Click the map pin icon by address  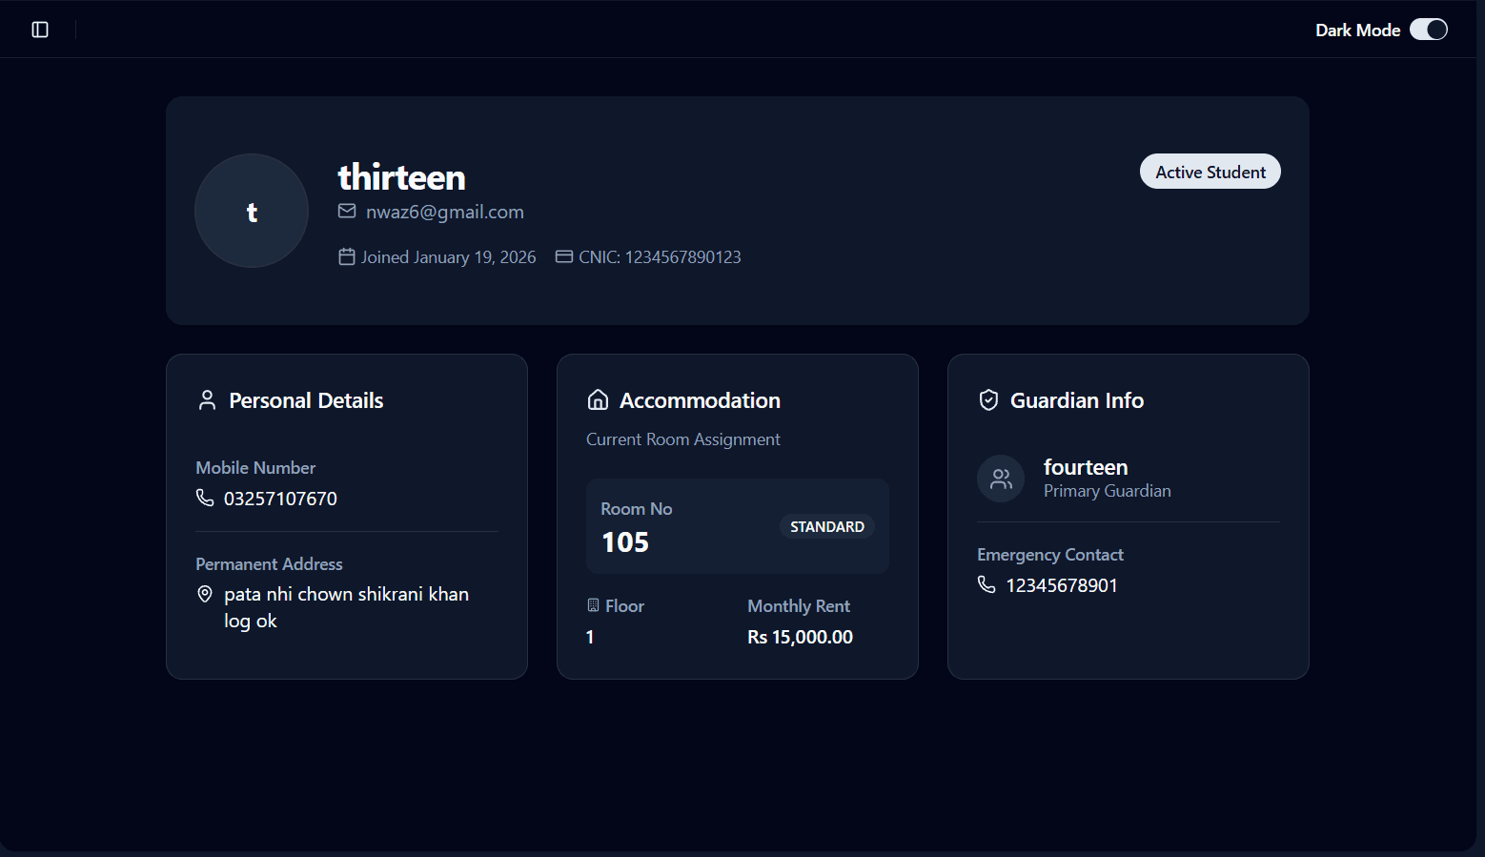coord(205,594)
